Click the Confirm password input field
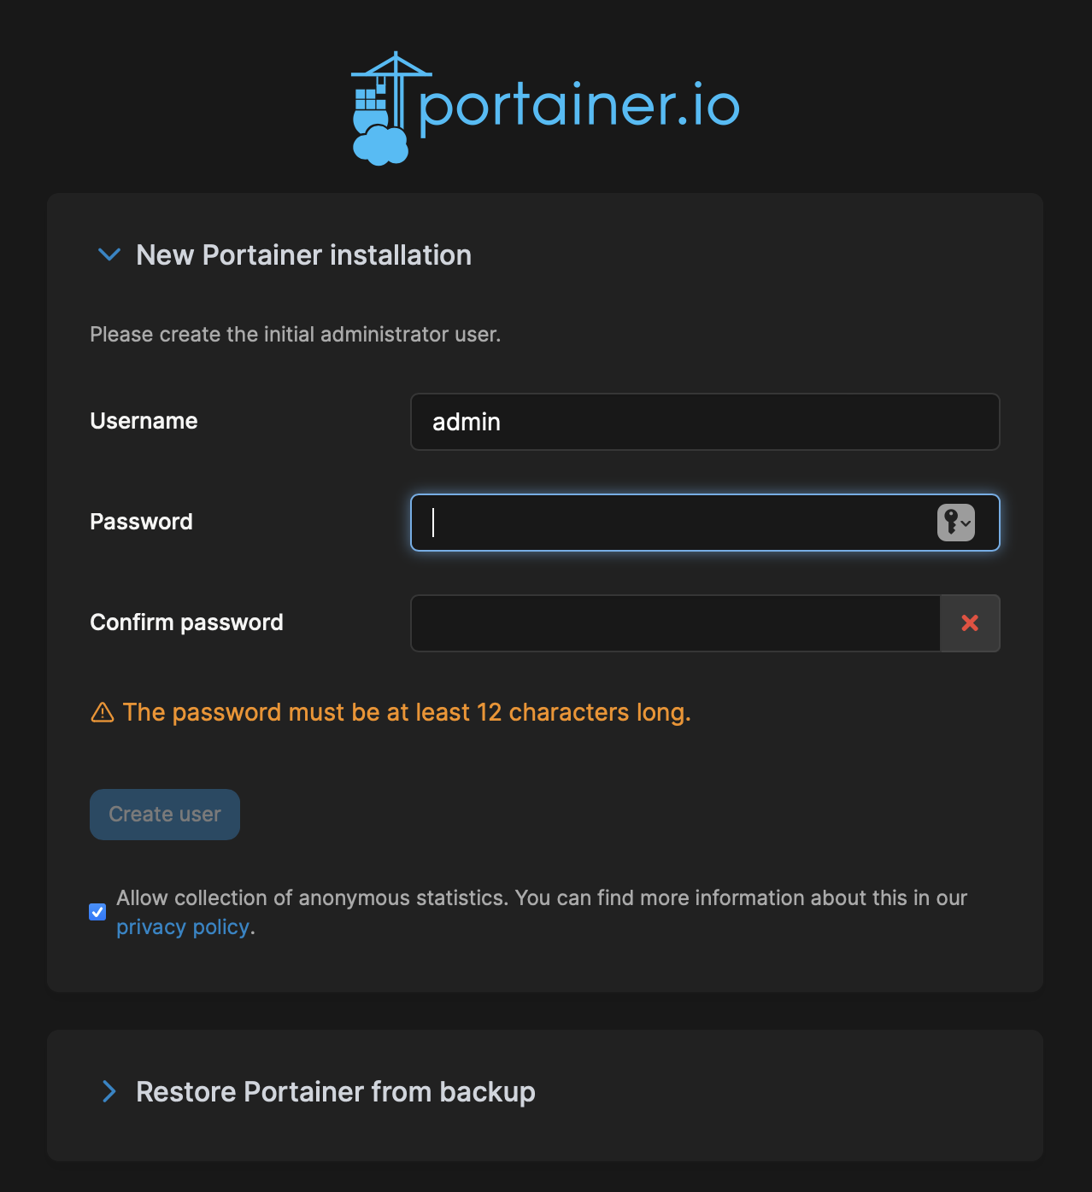The width and height of the screenshot is (1092, 1192). [x=676, y=623]
